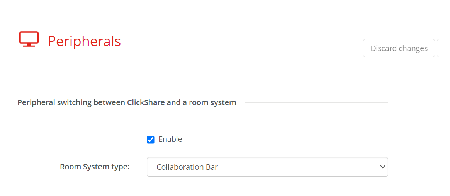Click the Collaboration Bar selected value
The image size is (450, 196).
pos(187,167)
